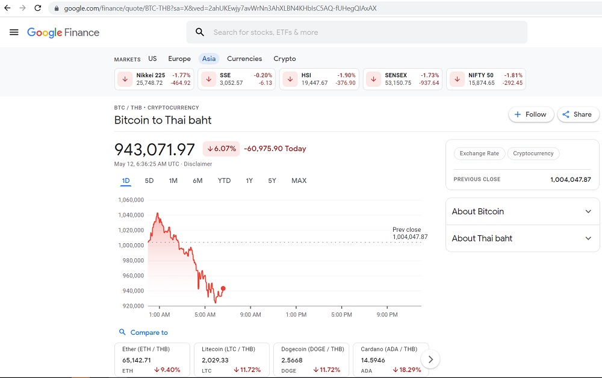Click the previous close value 1,004,047.87
This screenshot has width=602, height=378.
(x=571, y=179)
